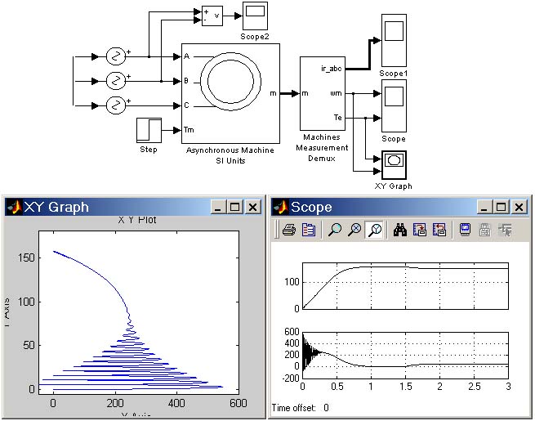
Task: Select Zoom X-axis tool in Scope toolbar
Action: (x=354, y=230)
